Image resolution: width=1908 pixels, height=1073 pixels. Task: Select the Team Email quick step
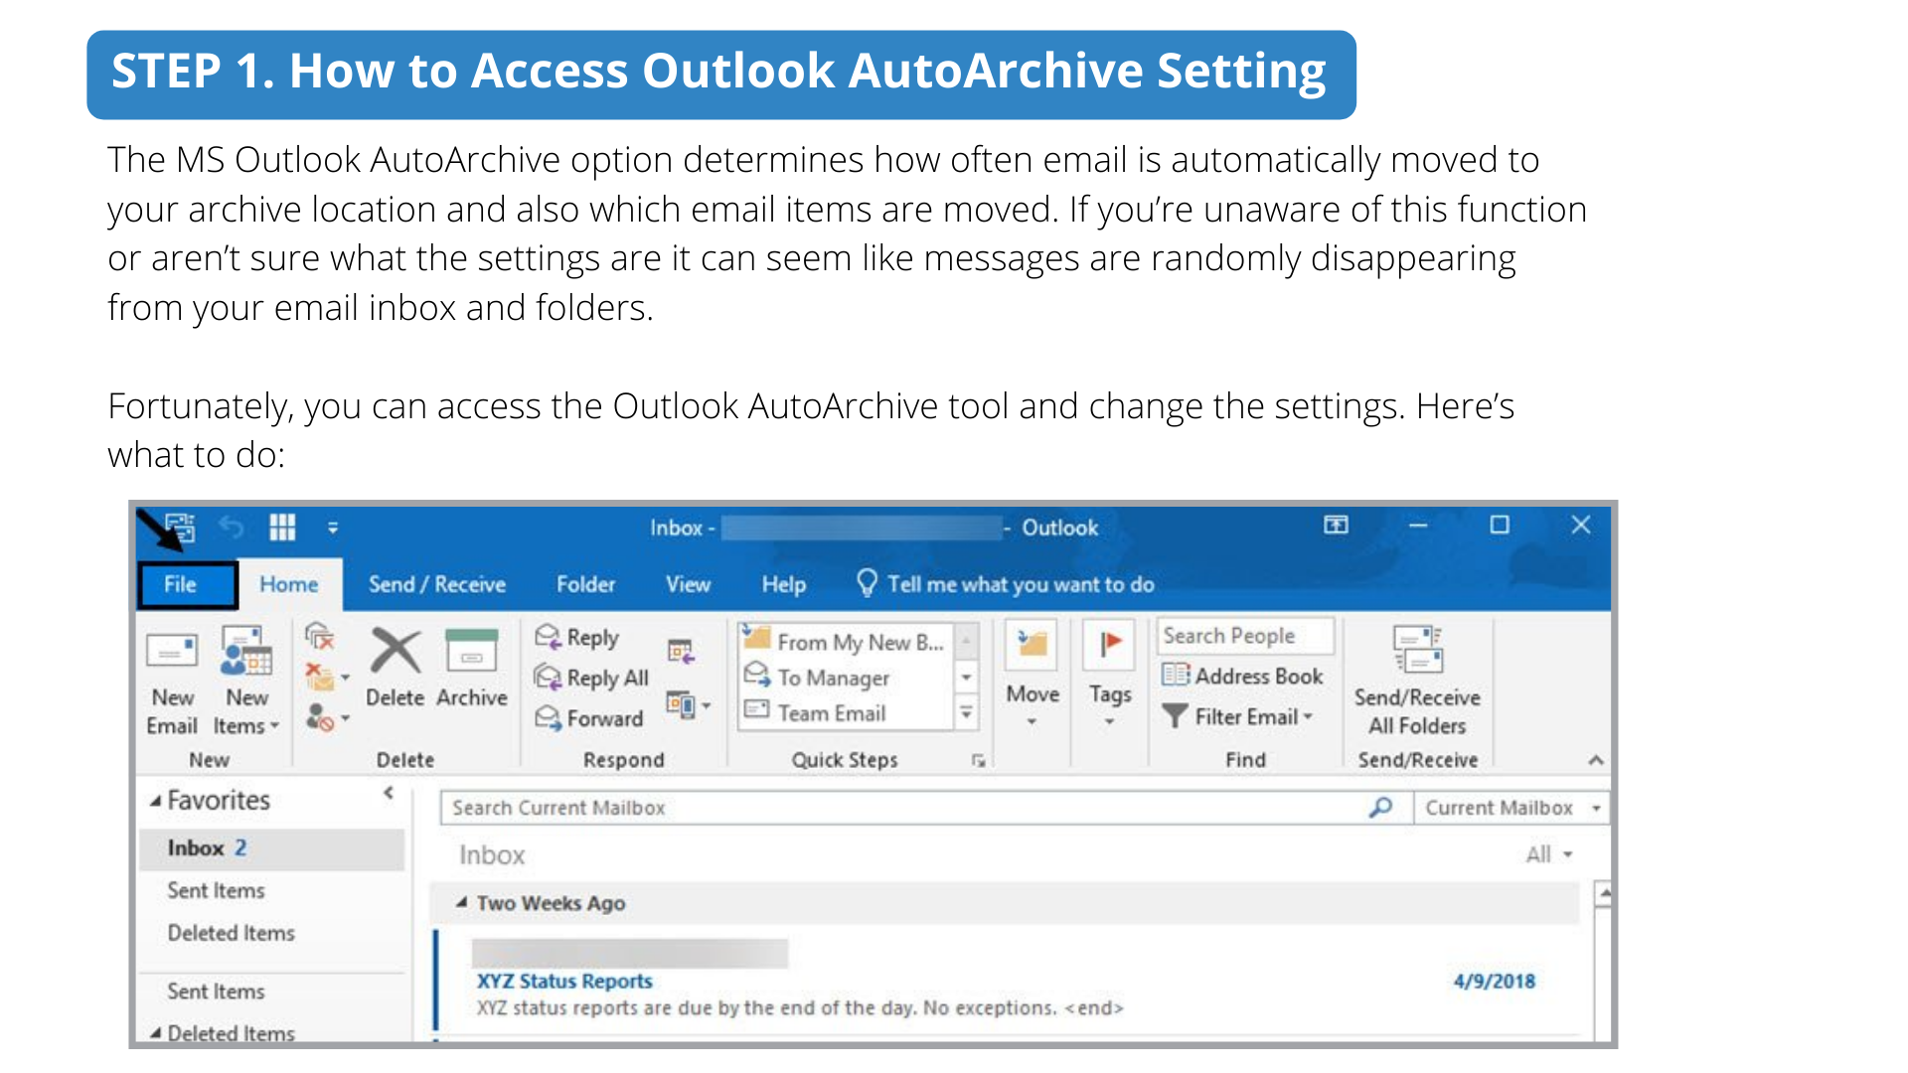click(831, 713)
